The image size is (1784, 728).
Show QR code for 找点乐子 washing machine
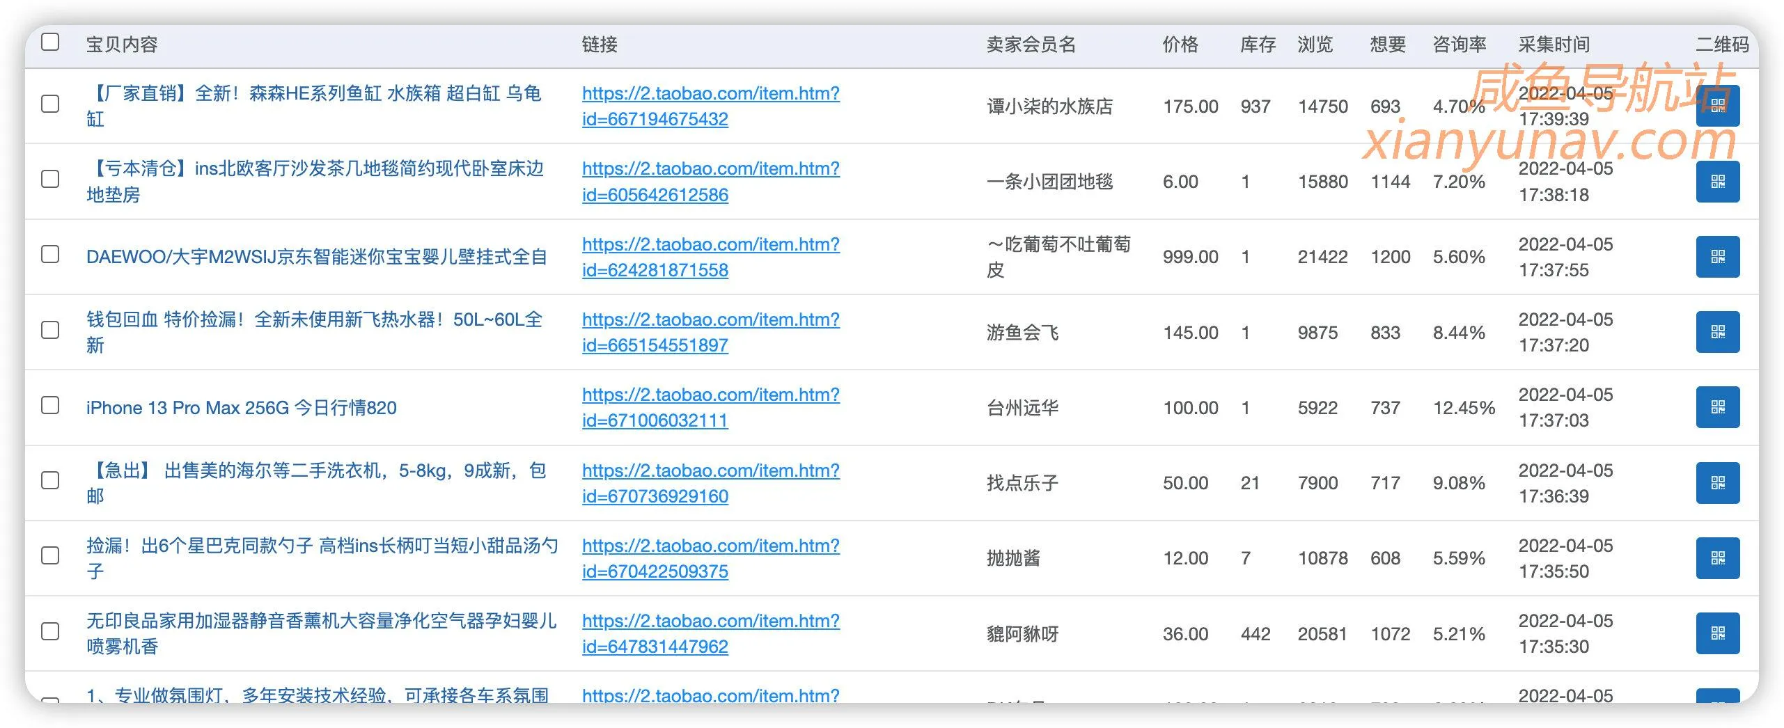pyautogui.click(x=1716, y=483)
